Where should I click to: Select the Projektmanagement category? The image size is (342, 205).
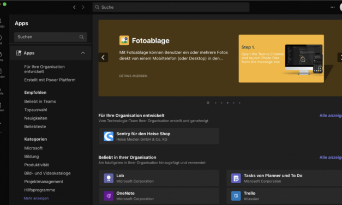[x=44, y=182]
